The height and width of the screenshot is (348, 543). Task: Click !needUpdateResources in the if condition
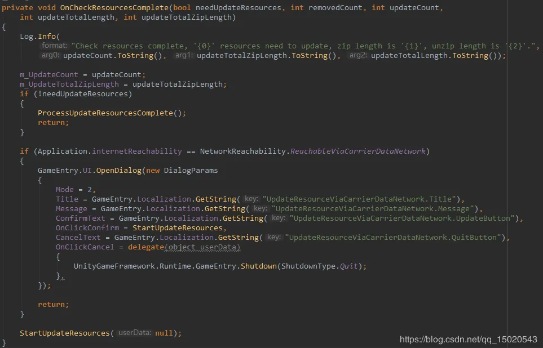(x=83, y=93)
